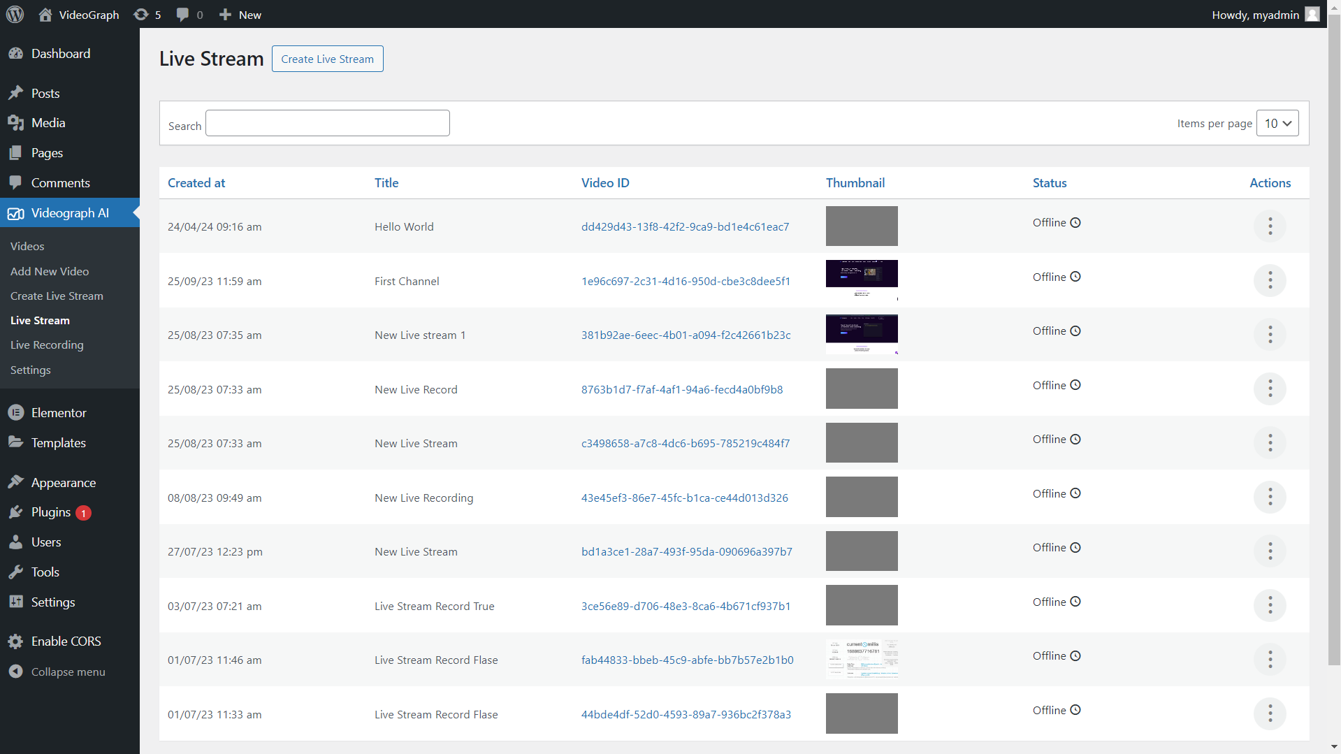Click the WordPress logo in the admin bar
This screenshot has height=754, width=1341.
tap(15, 14)
